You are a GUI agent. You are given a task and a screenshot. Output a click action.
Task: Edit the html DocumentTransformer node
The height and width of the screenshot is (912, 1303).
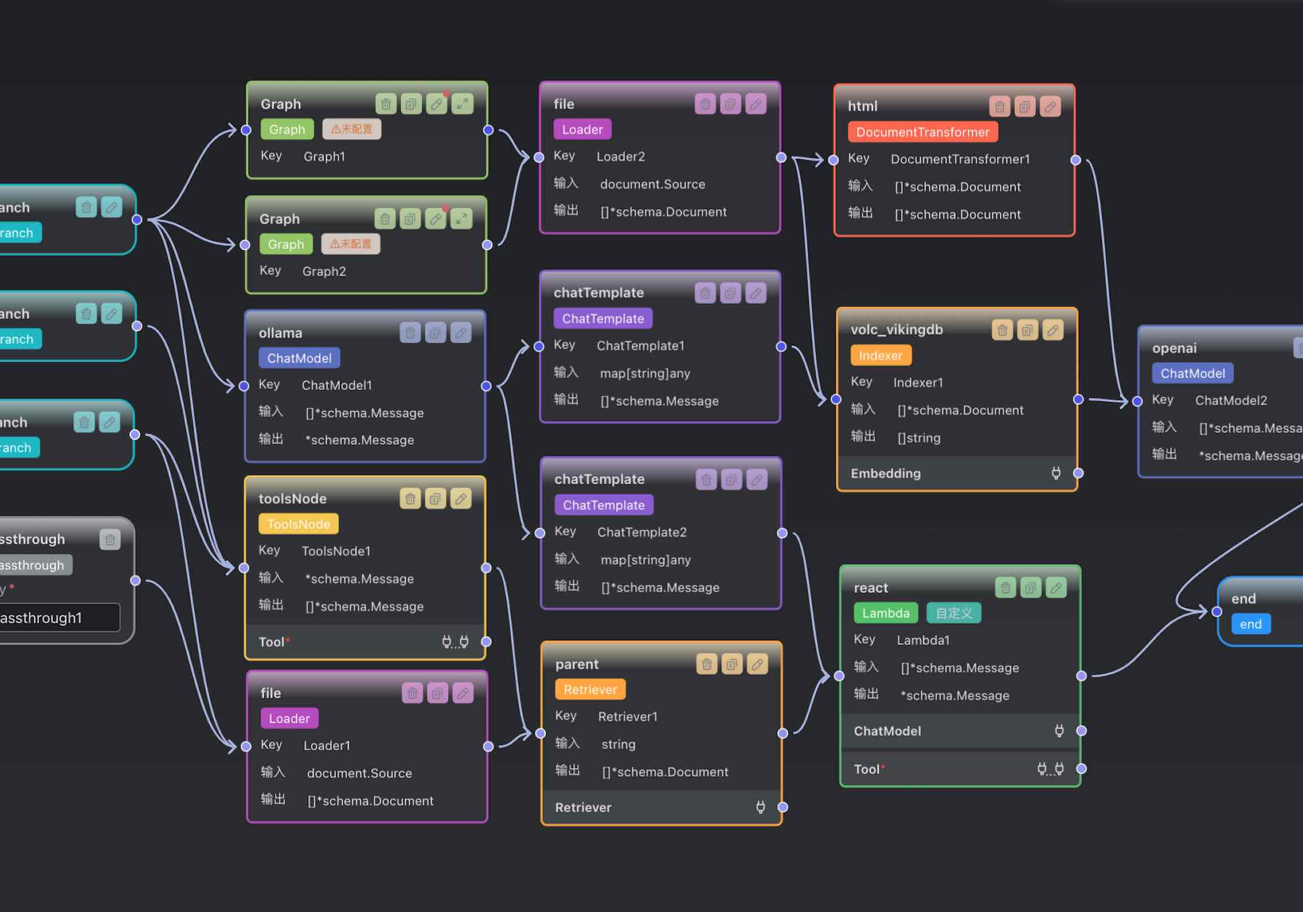tap(1050, 106)
